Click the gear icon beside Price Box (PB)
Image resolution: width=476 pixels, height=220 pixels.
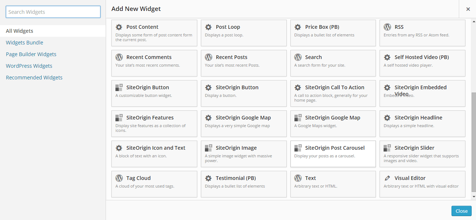[298, 27]
